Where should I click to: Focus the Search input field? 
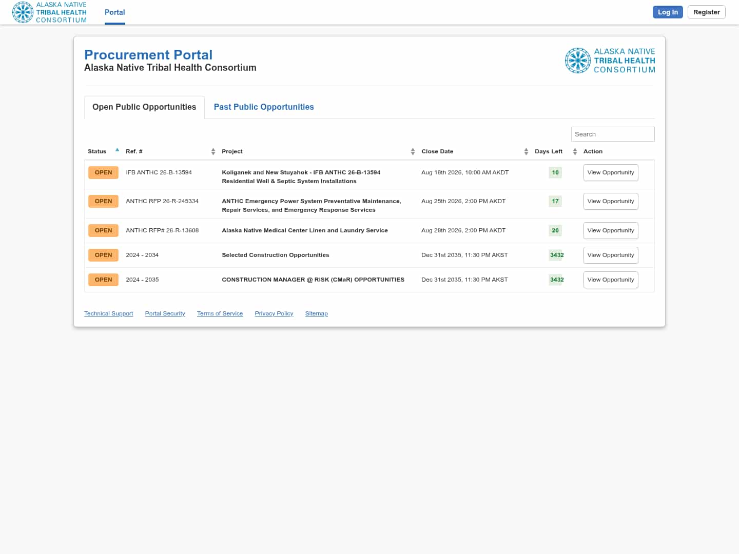coord(613,134)
